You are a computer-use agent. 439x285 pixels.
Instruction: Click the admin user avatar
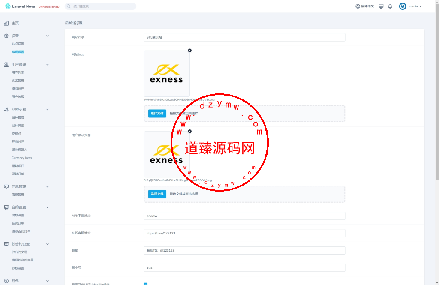pyautogui.click(x=403, y=6)
